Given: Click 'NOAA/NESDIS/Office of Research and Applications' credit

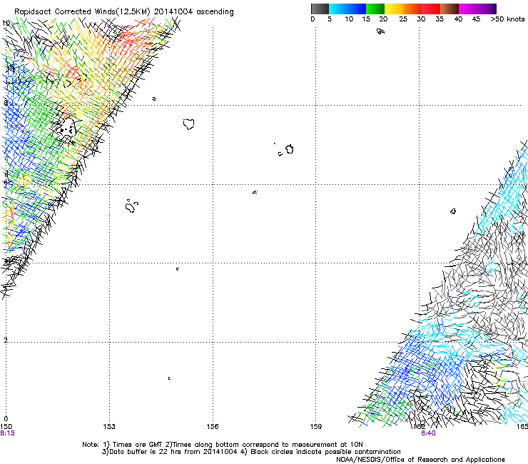Looking at the screenshot, I should point(420,460).
